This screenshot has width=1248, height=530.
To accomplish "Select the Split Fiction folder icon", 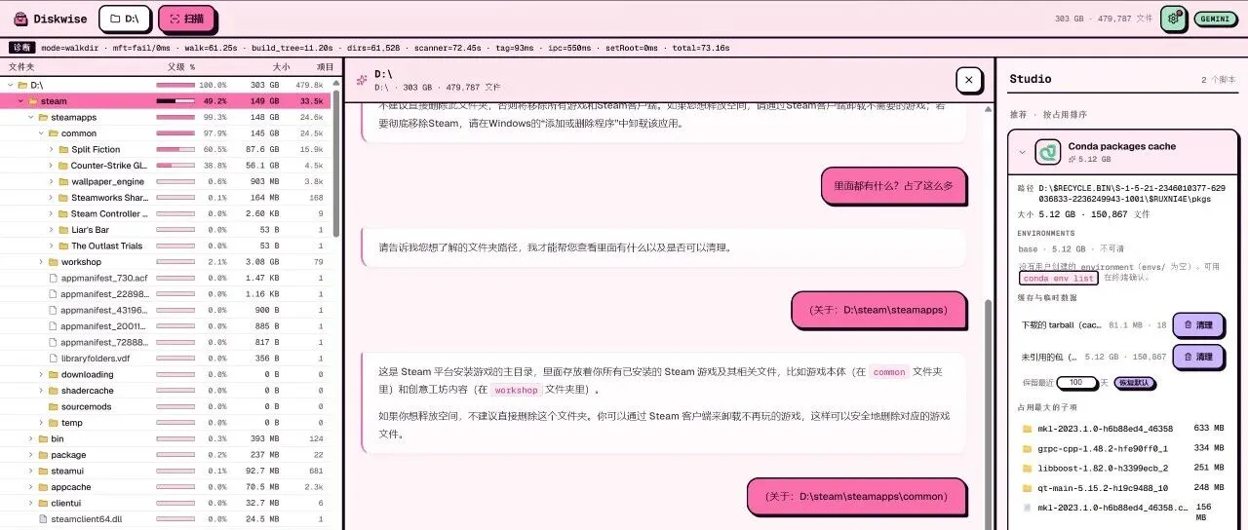I will point(62,149).
